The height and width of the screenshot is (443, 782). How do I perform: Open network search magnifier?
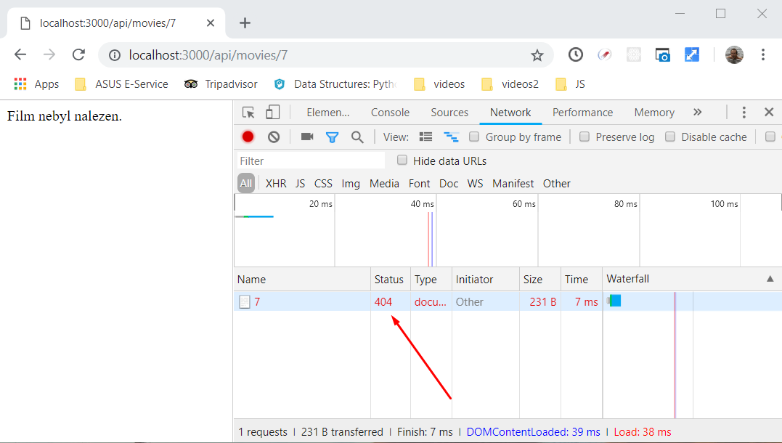[357, 137]
